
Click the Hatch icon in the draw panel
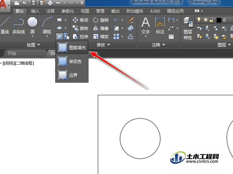click(59, 36)
